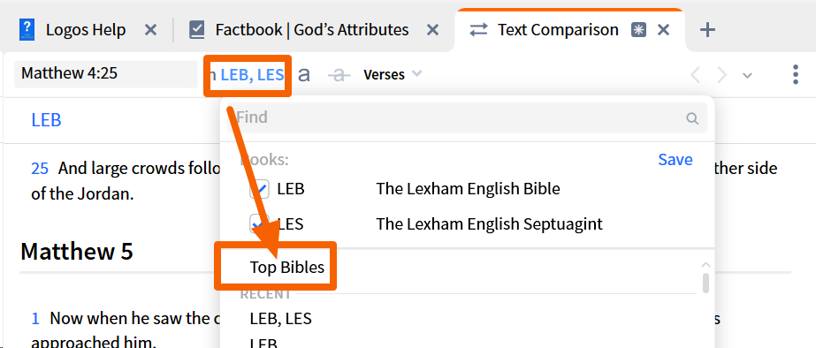Screen dimensions: 816x348
Task: Close the Logos Help tab
Action: (150, 30)
